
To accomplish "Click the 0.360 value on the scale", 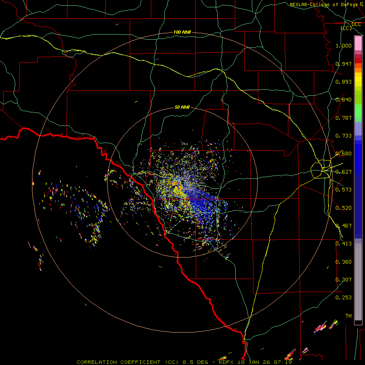I will pyautogui.click(x=344, y=262).
